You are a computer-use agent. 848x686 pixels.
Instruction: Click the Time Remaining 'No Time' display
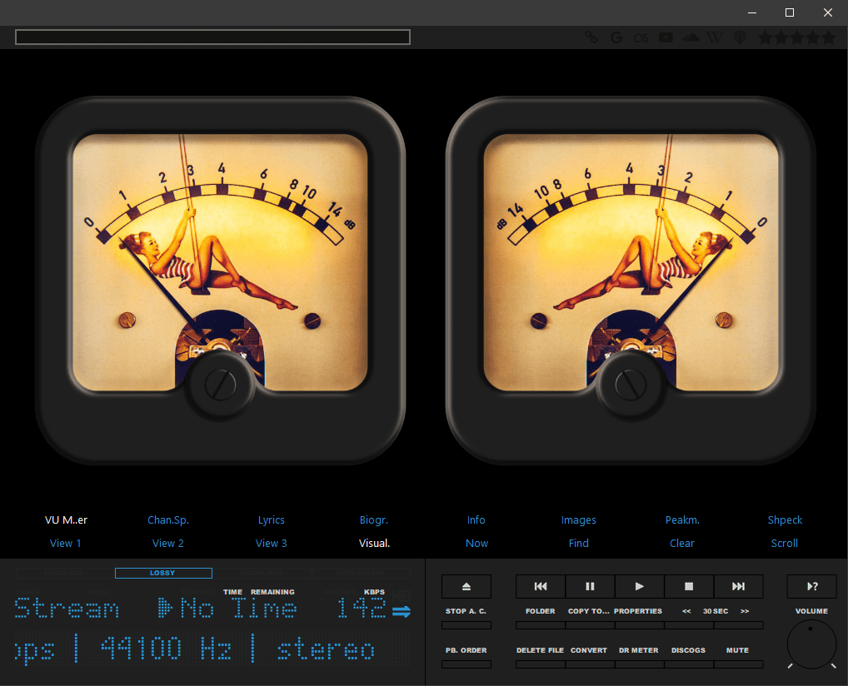(238, 609)
